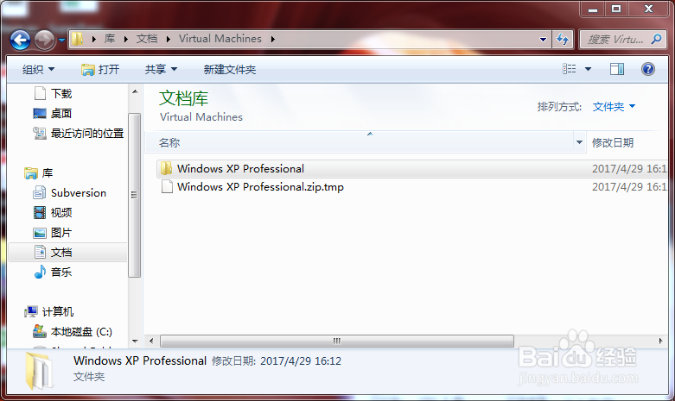Screen dimensions: 675x401
Task: Click folder icon in the address bar
Action: pos(77,39)
